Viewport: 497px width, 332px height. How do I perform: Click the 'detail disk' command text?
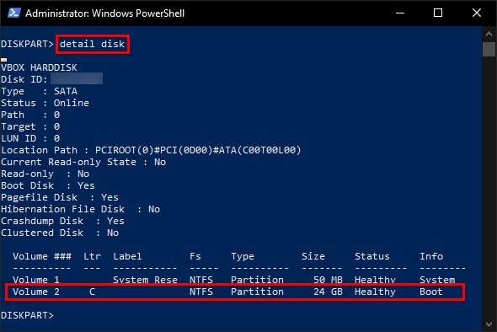(x=92, y=44)
